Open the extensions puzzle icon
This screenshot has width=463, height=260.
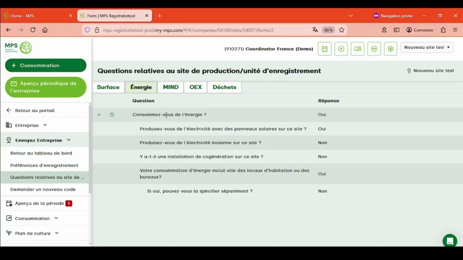(x=443, y=30)
